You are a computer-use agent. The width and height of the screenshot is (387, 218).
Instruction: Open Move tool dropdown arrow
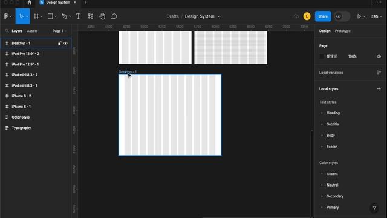point(27,16)
